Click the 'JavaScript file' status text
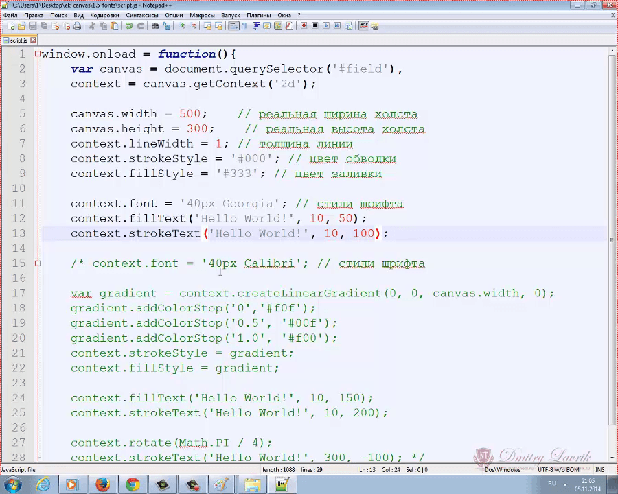This screenshot has width=618, height=494. [x=18, y=469]
